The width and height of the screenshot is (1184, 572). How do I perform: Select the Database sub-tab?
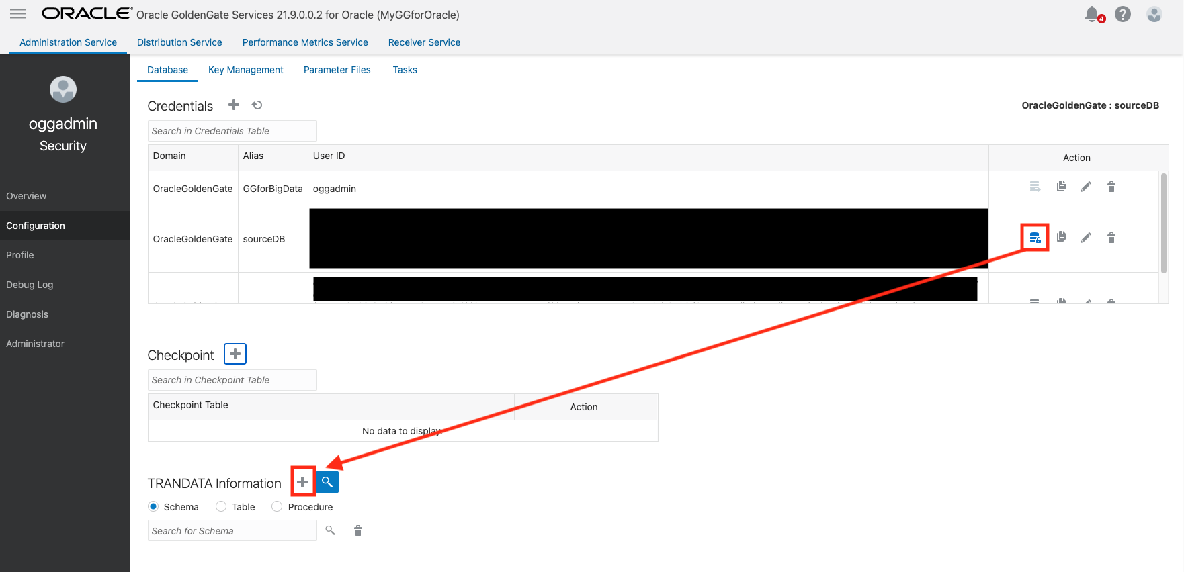click(167, 70)
